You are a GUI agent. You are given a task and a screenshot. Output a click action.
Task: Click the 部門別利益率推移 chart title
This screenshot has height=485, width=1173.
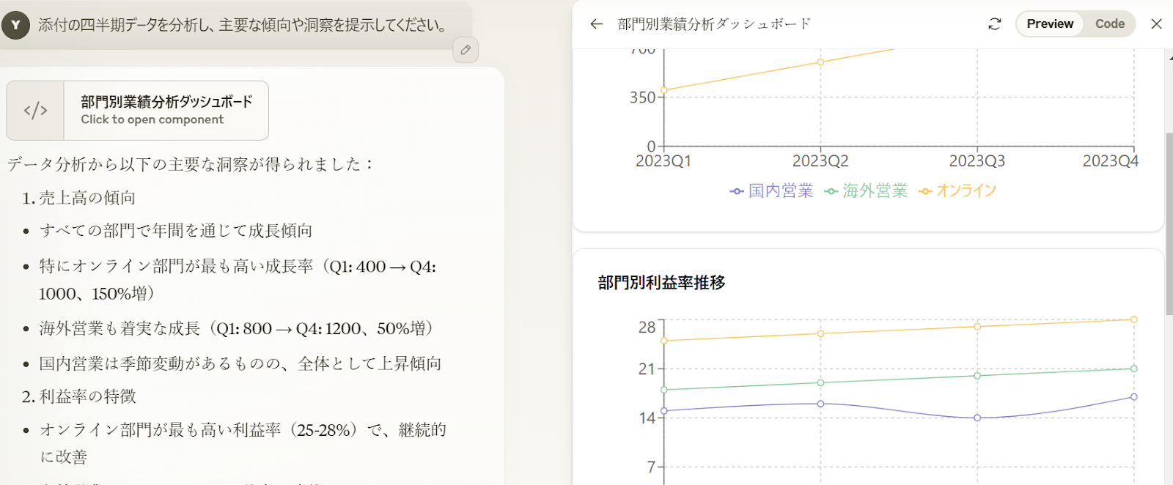[x=661, y=283]
